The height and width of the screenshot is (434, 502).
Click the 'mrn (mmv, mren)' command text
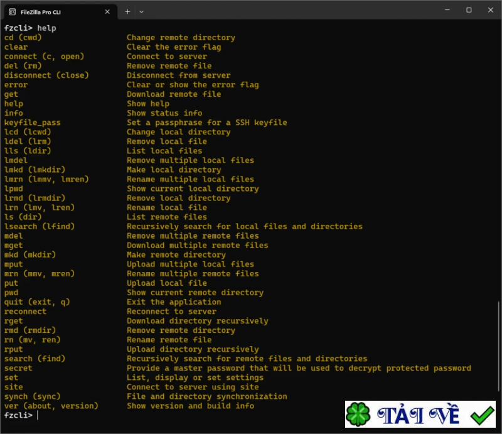[x=40, y=274]
